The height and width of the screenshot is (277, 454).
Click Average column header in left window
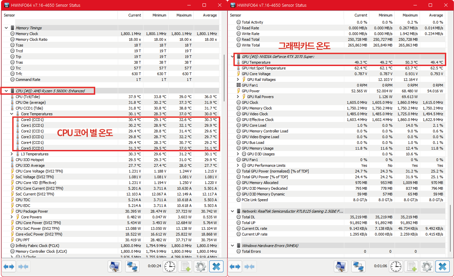[x=206, y=15]
